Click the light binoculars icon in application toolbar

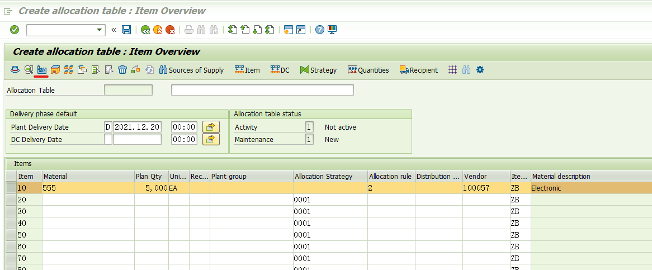pos(466,70)
